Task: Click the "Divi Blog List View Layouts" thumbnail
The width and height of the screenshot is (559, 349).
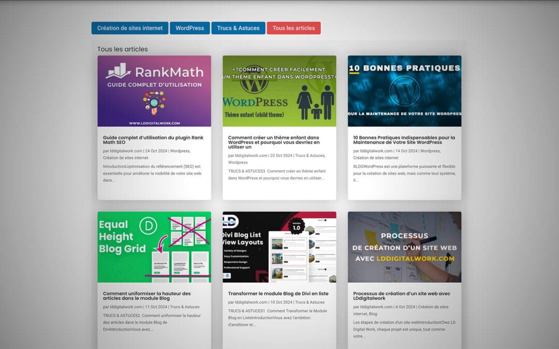Action: point(279,247)
